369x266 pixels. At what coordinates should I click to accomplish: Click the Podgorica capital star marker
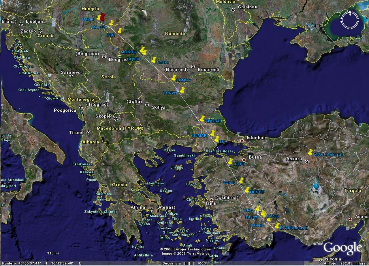(81, 107)
